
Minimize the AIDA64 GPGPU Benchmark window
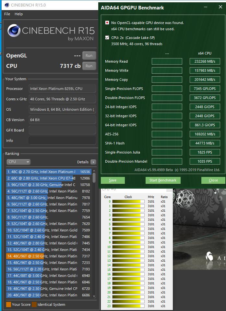tap(206, 7)
